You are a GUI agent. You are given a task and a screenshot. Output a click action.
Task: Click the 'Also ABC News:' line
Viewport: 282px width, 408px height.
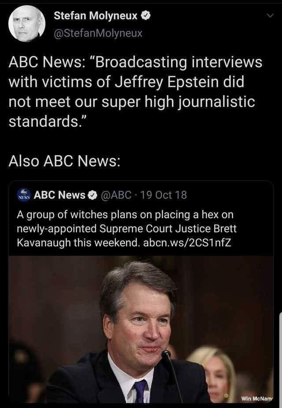[x=64, y=161]
